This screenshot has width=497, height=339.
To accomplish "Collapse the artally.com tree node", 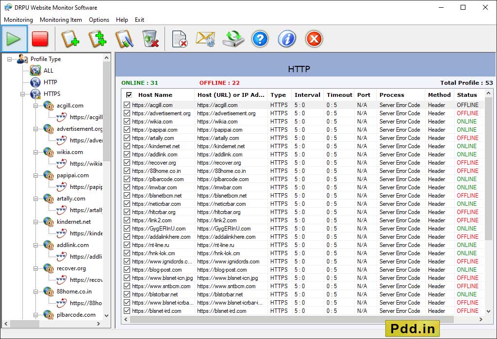I will 35,199.
